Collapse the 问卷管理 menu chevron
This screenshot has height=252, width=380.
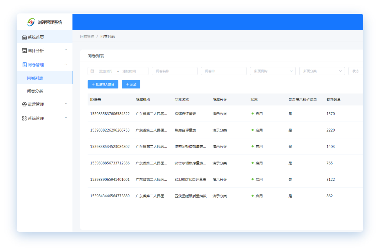point(66,64)
